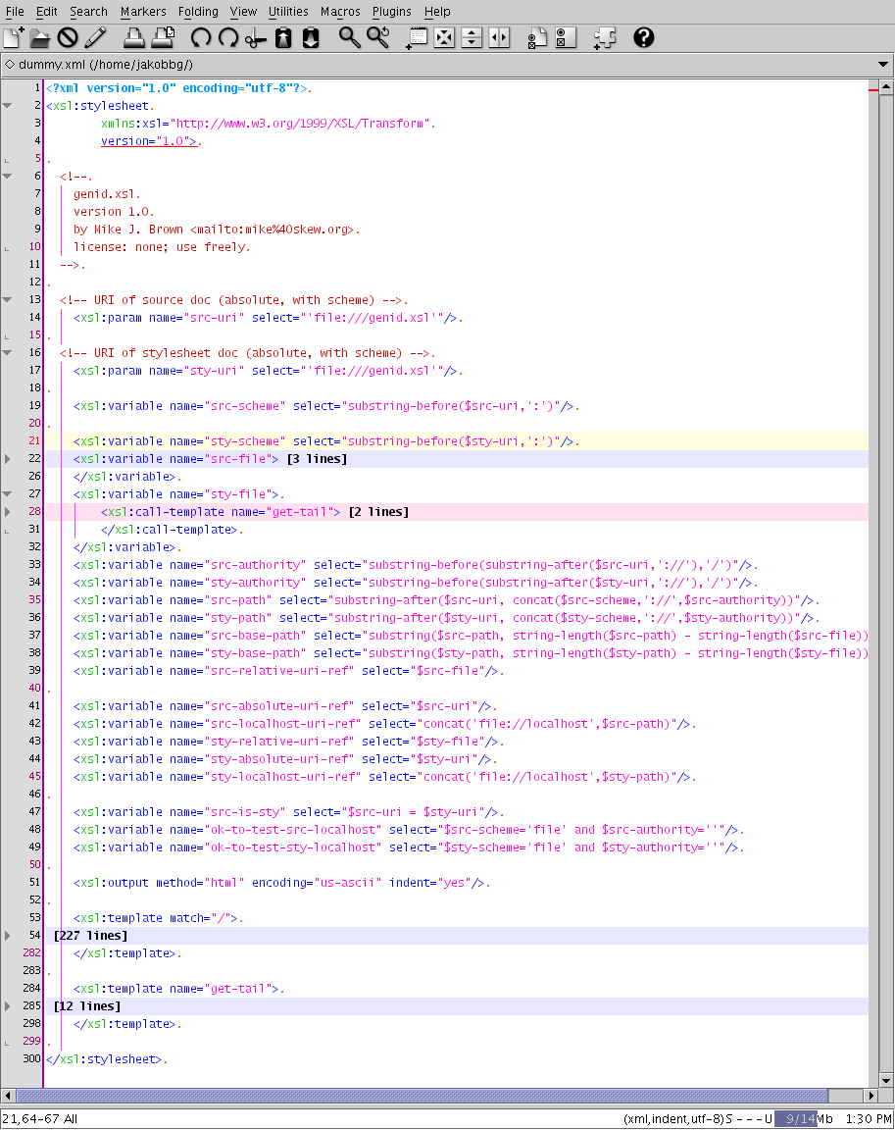This screenshot has height=1130, width=895.
Task: Save the buffer with the pencil icon
Action: tap(96, 37)
